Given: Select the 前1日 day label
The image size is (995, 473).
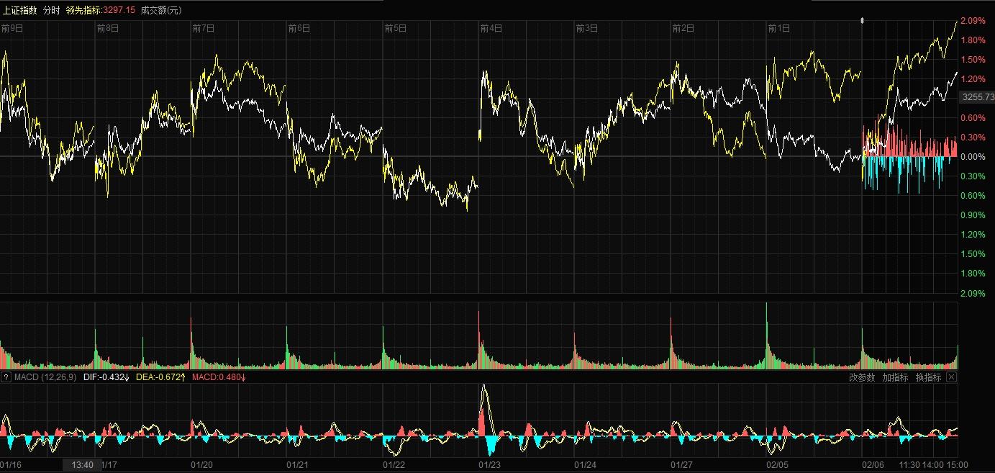Looking at the screenshot, I should 779,29.
